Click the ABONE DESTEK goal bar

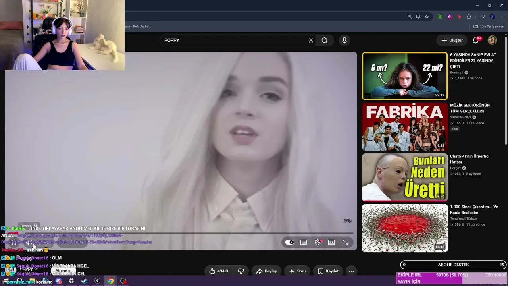tap(453, 265)
